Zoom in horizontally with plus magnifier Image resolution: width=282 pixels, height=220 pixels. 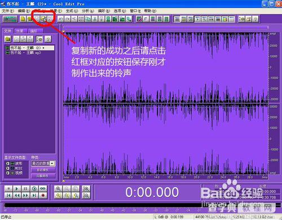[58, 188]
